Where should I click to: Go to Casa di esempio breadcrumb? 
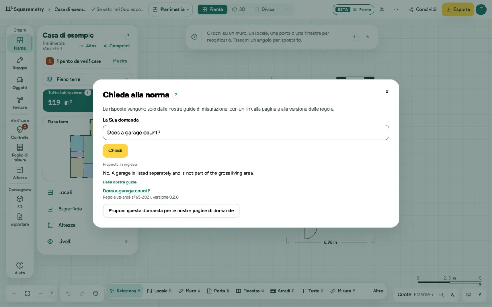(69, 9)
